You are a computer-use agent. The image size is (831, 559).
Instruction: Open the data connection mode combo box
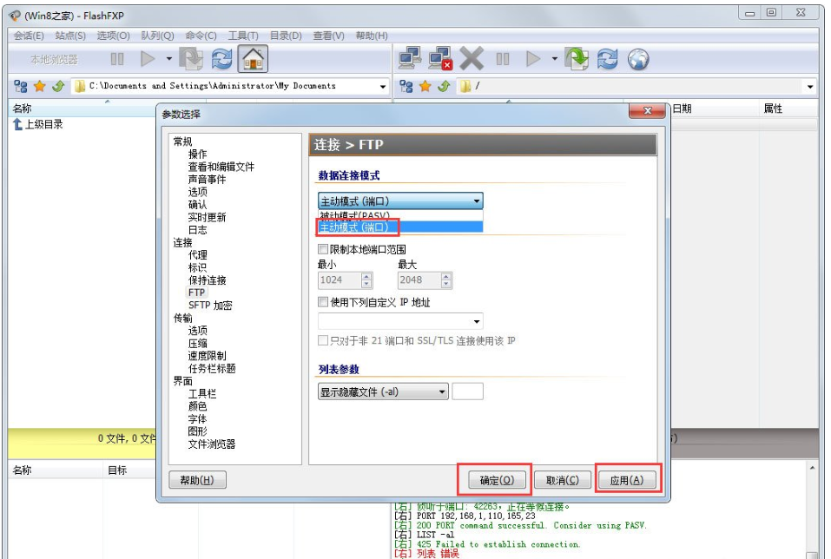[400, 201]
